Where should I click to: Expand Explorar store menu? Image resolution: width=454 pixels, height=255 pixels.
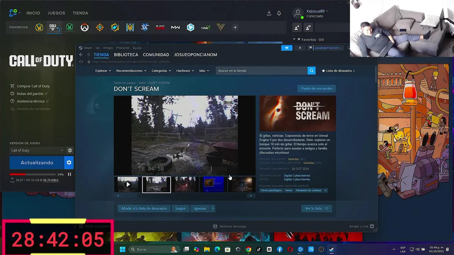click(103, 70)
